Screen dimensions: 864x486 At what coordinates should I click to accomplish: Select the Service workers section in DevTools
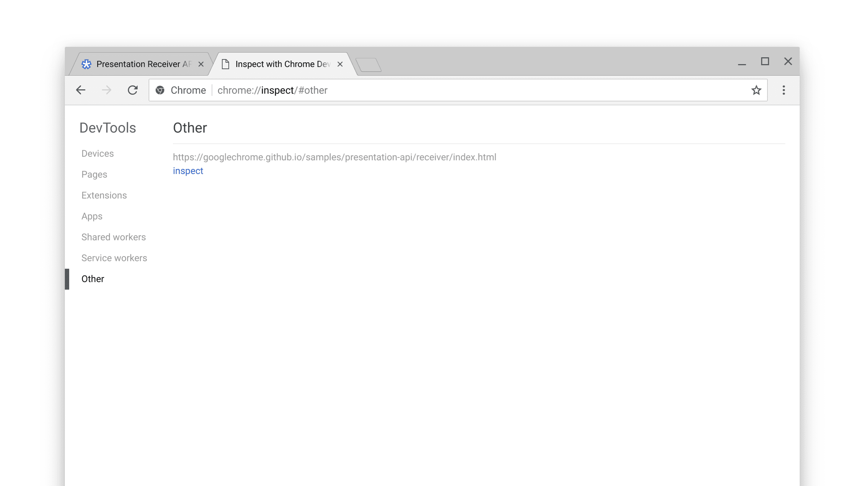pos(115,258)
